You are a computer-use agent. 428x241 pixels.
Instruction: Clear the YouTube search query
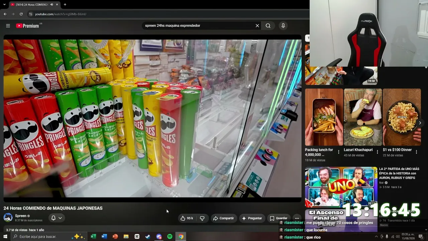click(x=257, y=26)
